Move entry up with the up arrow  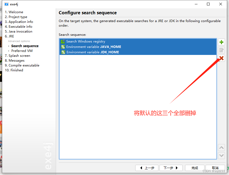(x=221, y=148)
